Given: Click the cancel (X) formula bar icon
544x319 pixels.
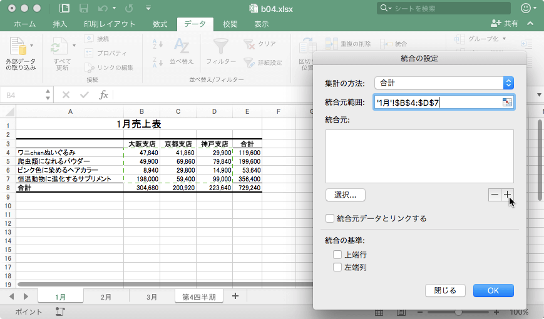Looking at the screenshot, I should 66,94.
